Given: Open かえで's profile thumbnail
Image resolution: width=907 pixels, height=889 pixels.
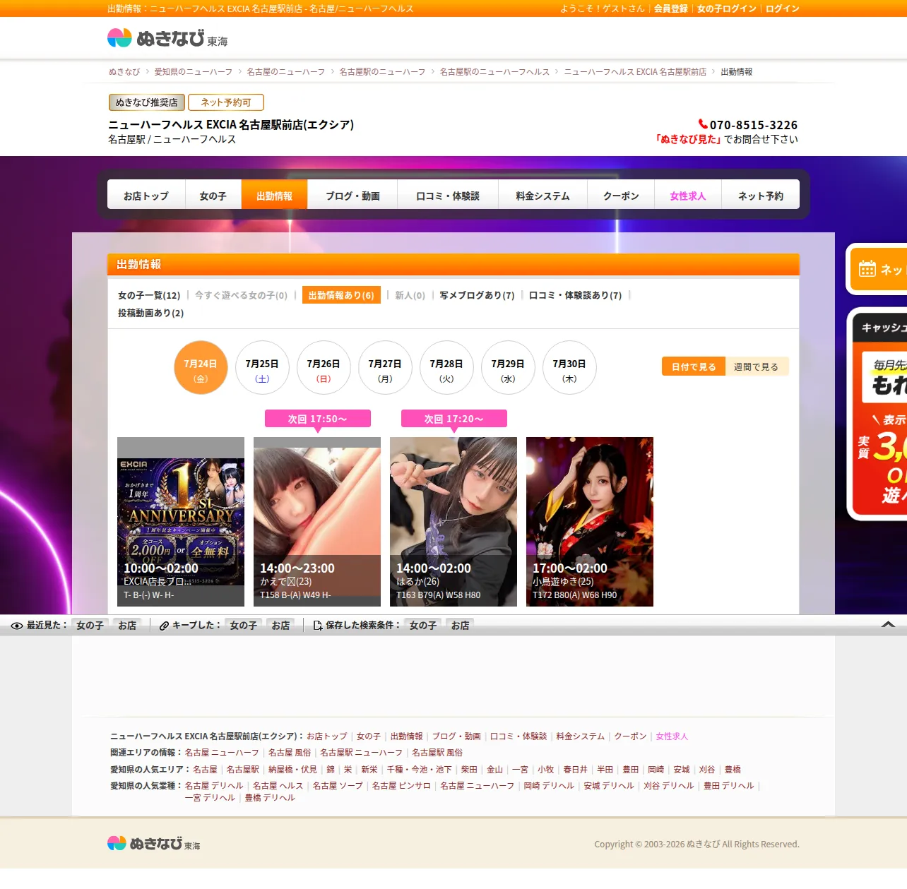Looking at the screenshot, I should 317,522.
